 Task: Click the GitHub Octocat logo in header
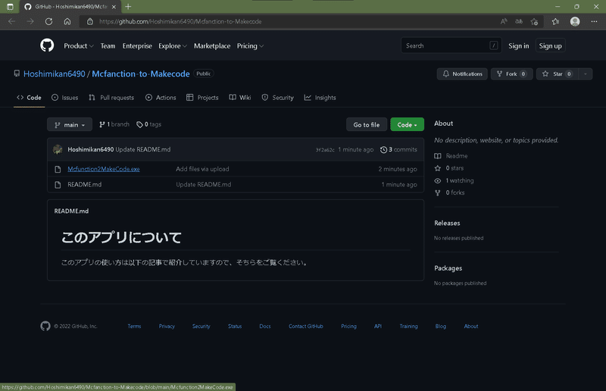coord(47,45)
